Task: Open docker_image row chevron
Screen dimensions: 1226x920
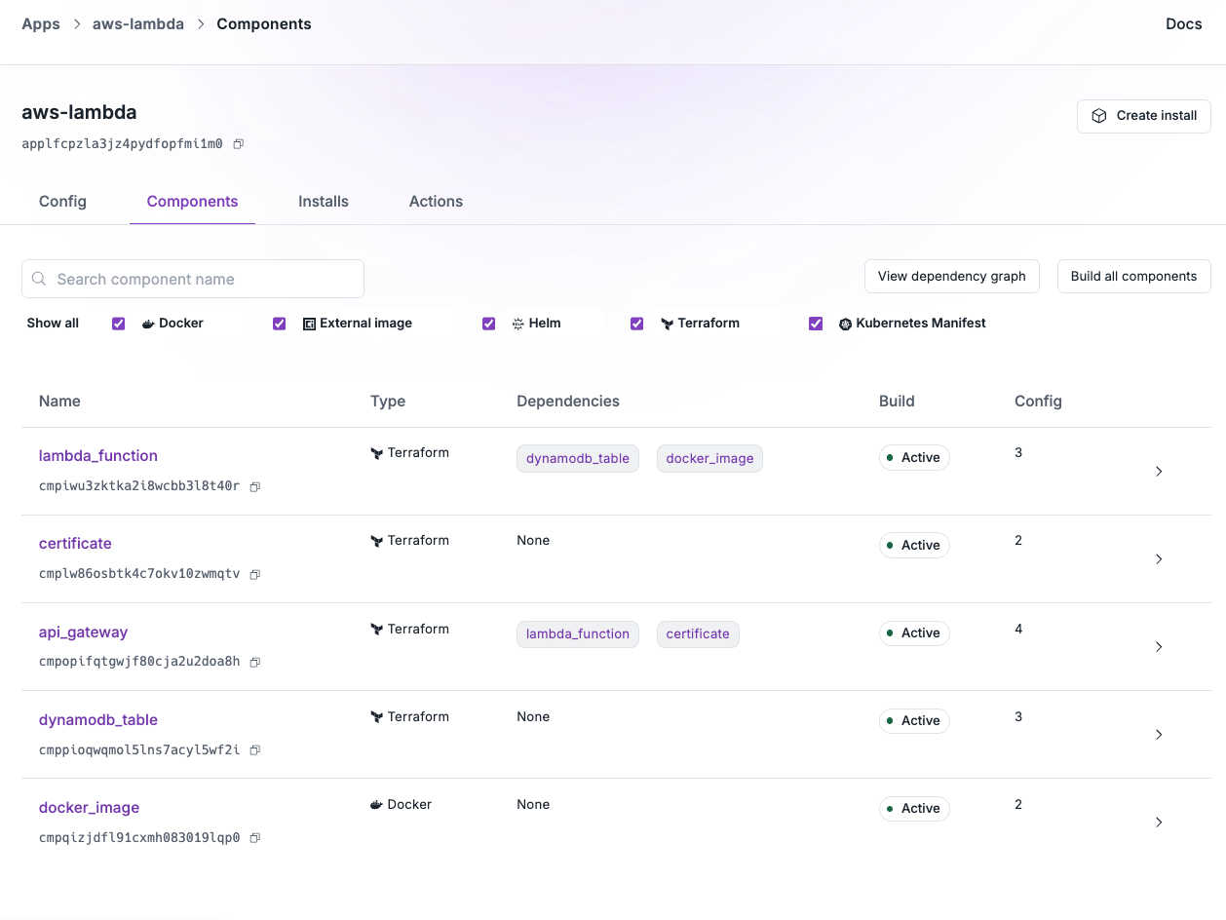Action: pos(1159,822)
